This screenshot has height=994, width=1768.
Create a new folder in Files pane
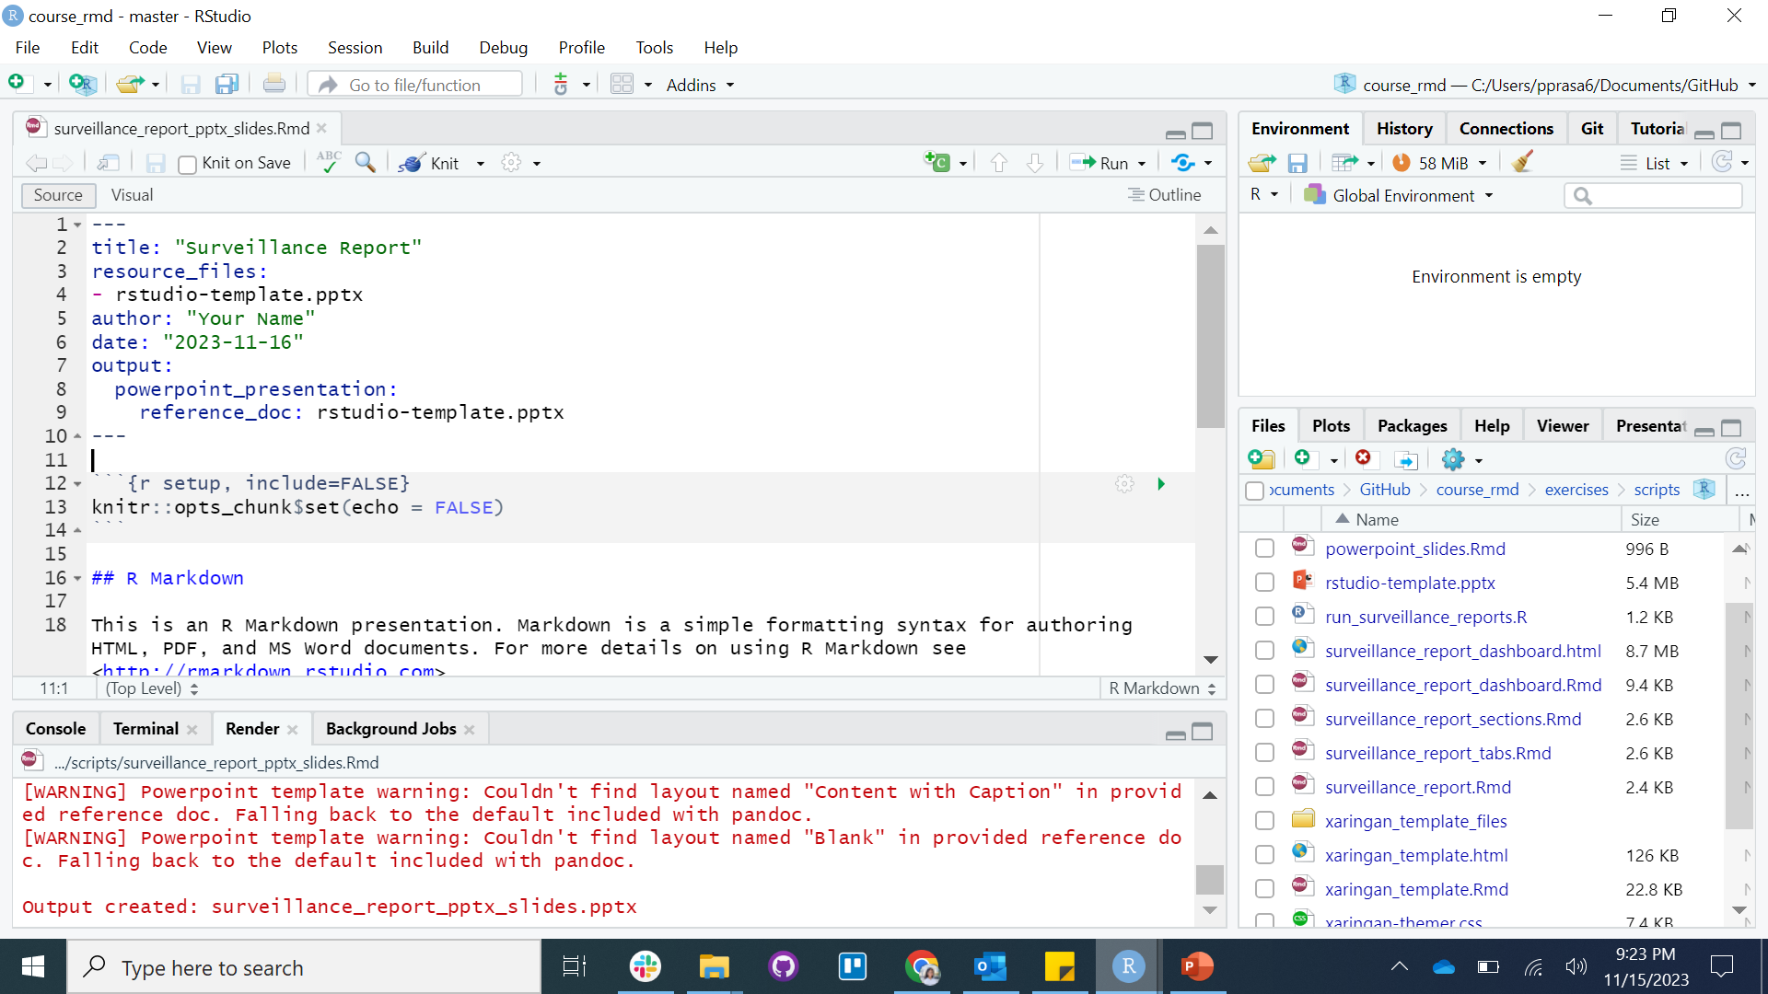(x=1262, y=458)
